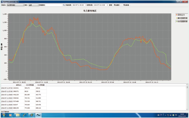Expand the 结束时间 date-time picker

(107, 5)
